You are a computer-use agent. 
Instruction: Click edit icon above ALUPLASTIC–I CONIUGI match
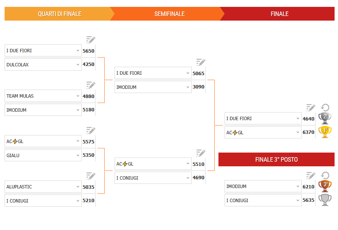(x=91, y=176)
